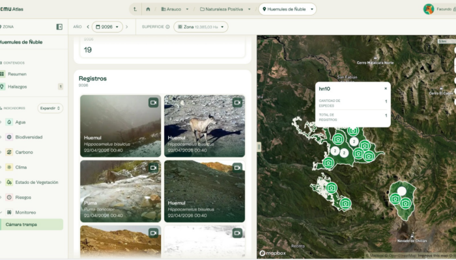Click the Estado de Vegetación leaf icon

coord(9,182)
